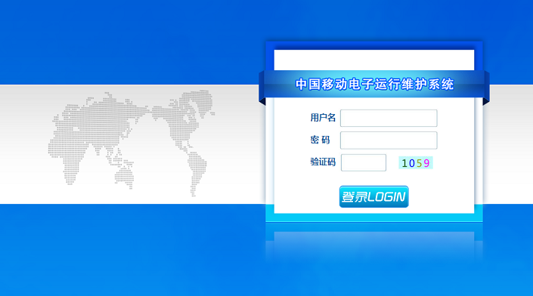The width and height of the screenshot is (533, 296).
Task: Click the 中国移动电子运行维护系统 title banner
Action: (374, 84)
